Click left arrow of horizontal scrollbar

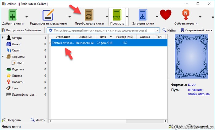50,121
